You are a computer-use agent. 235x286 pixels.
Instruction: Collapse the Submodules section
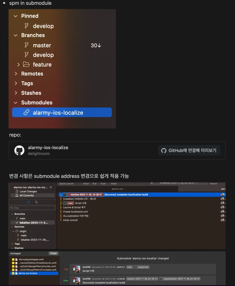tap(16, 103)
